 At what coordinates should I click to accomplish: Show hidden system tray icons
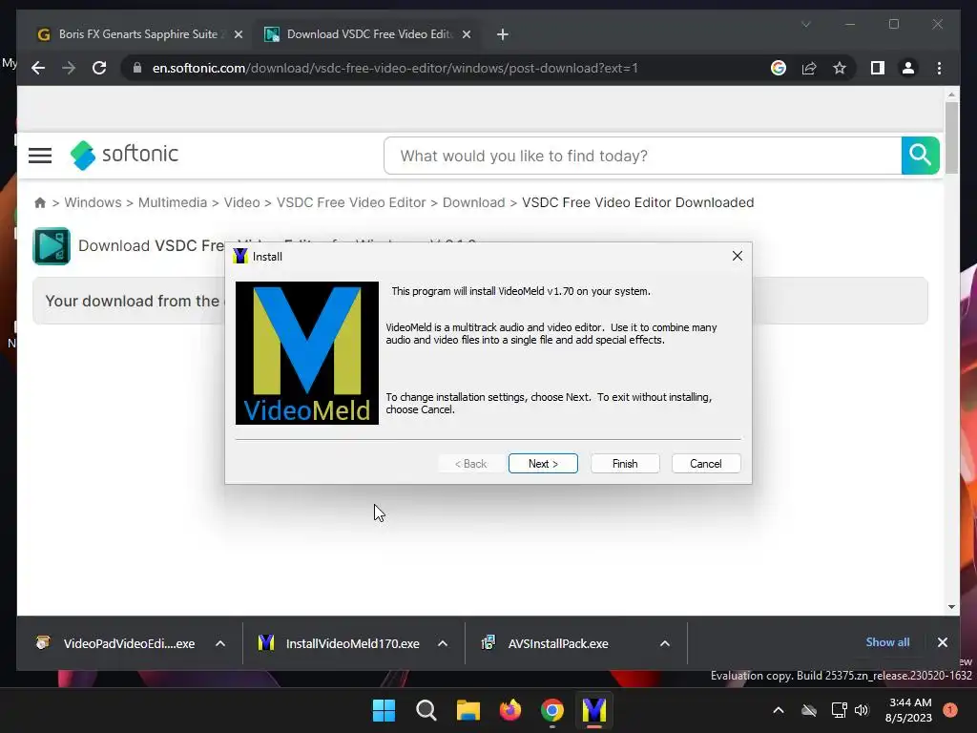[779, 710]
